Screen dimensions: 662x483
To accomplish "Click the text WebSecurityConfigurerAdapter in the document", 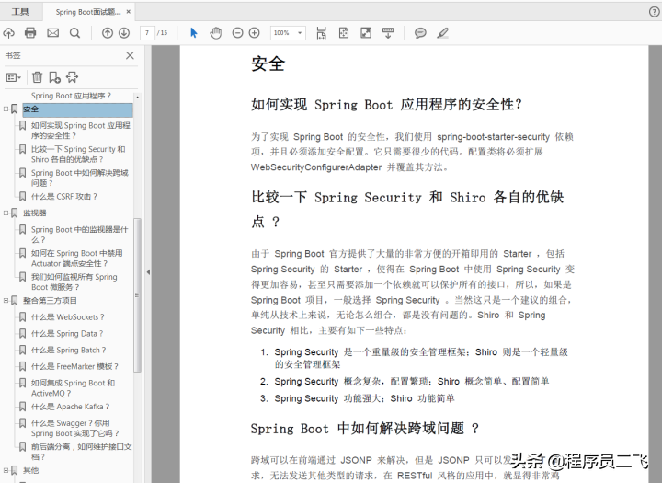I will (x=316, y=167).
